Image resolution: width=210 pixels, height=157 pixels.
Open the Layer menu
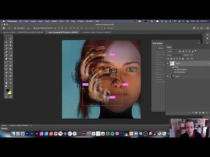coord(40,21)
